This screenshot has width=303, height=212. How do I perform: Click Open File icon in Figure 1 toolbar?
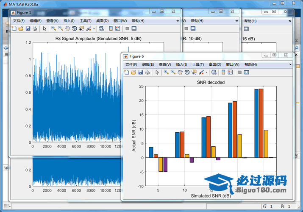[x=21, y=28]
